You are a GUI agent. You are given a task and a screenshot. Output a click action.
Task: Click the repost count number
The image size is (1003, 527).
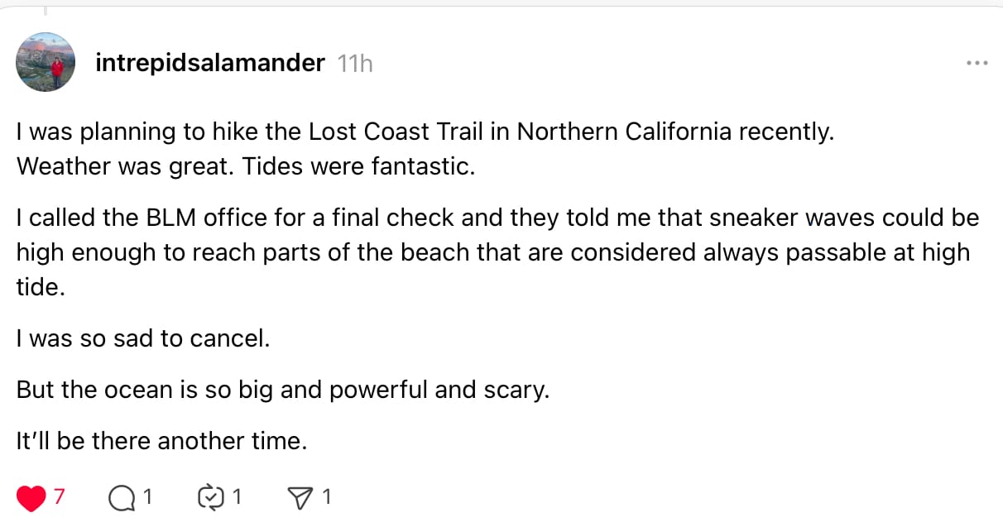click(237, 497)
